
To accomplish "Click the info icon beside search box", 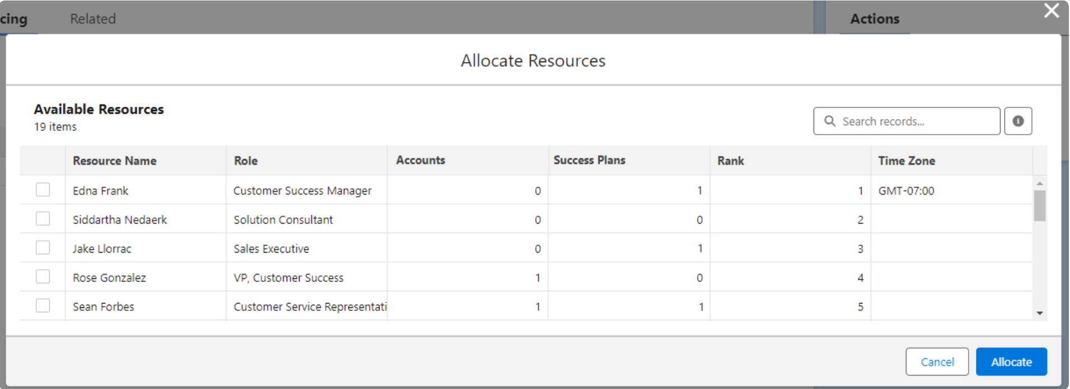I will click(x=1017, y=121).
